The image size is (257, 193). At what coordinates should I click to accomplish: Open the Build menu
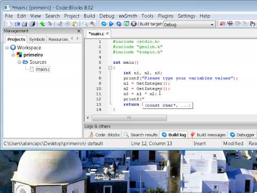89,16
